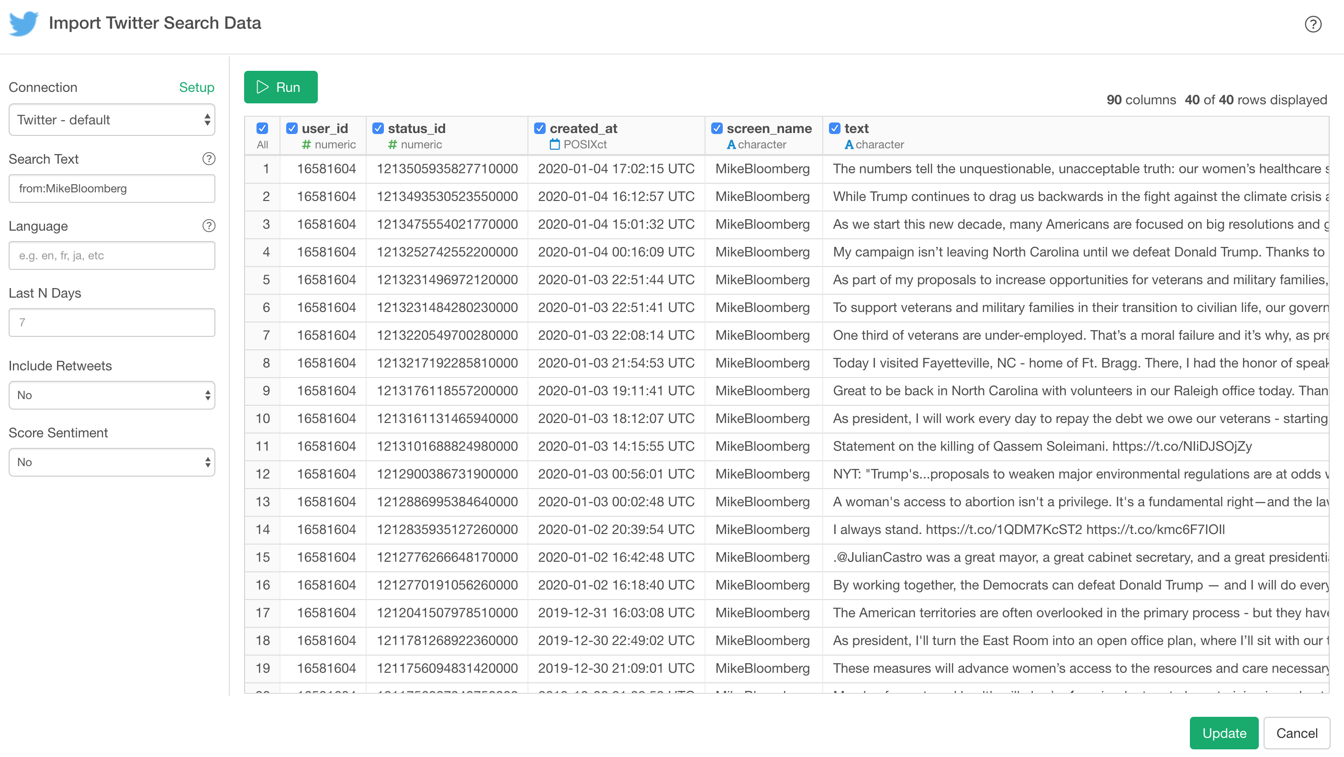
Task: Click the character type icon under screen_name
Action: coord(732,145)
